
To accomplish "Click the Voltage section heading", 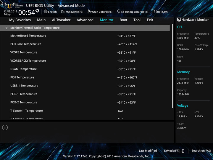I will [183, 105].
